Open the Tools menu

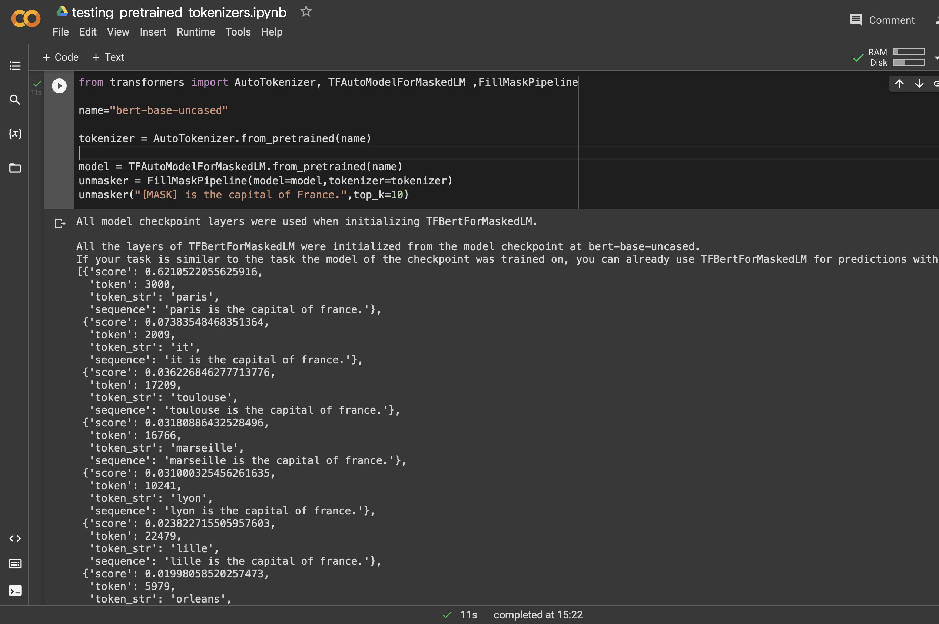pos(238,32)
